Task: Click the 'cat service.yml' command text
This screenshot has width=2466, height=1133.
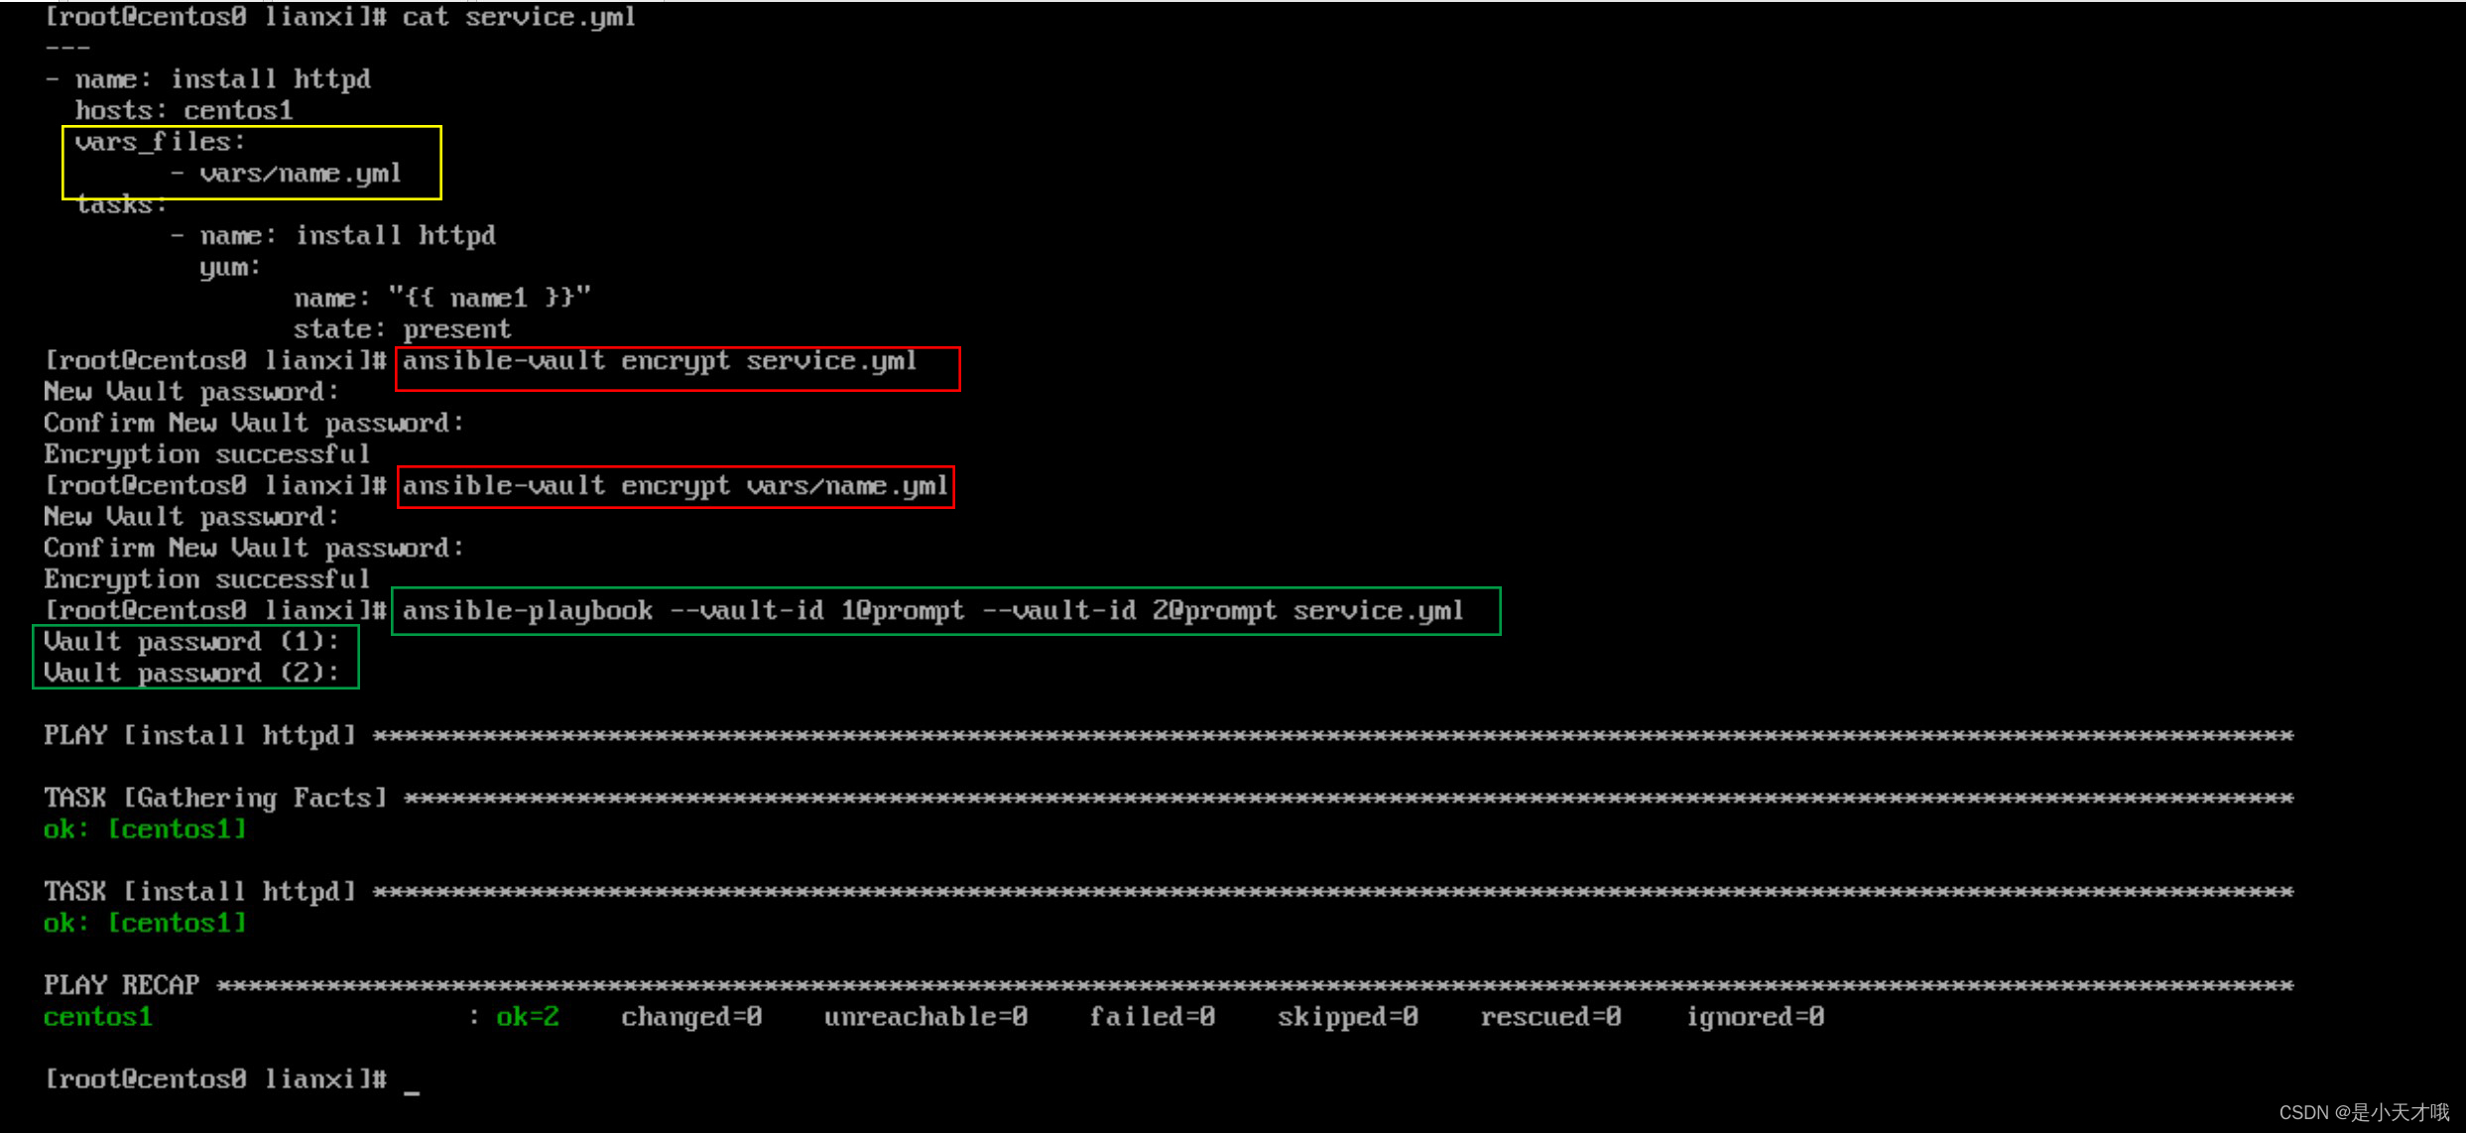Action: [x=518, y=17]
